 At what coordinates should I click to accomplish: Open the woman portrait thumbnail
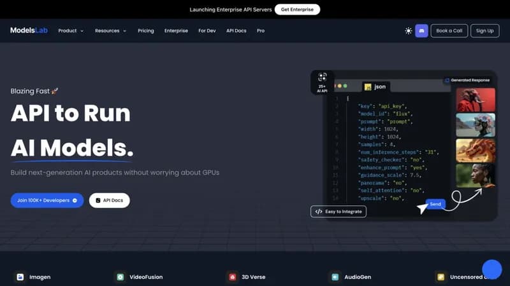click(476, 175)
